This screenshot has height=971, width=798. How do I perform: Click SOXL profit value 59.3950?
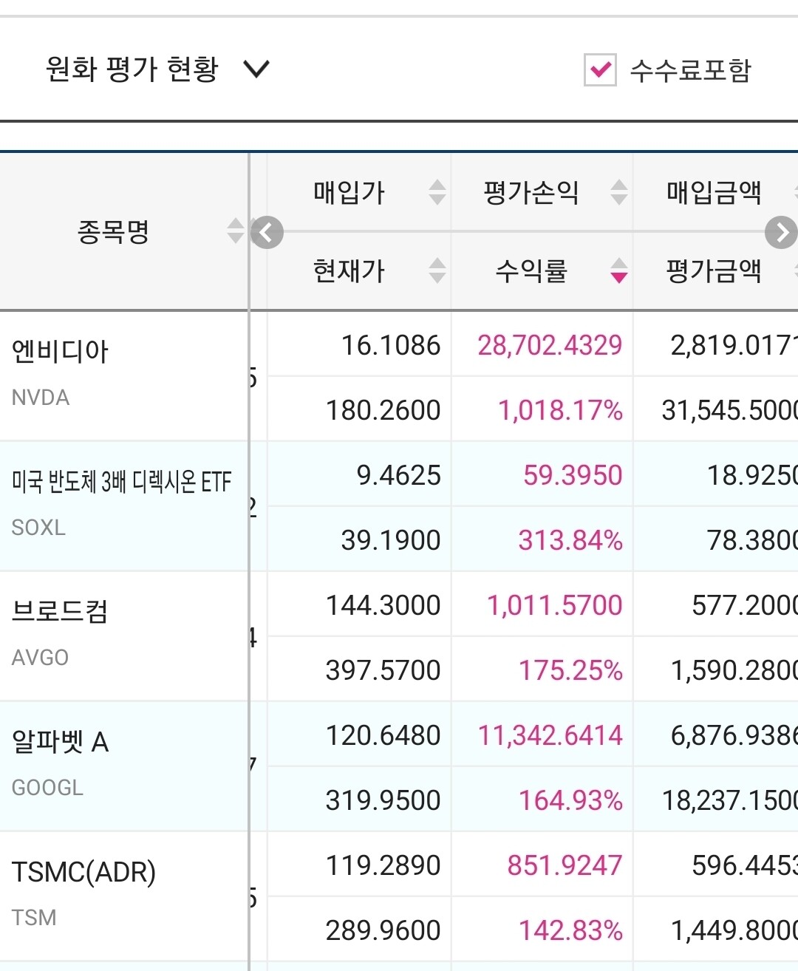point(573,475)
